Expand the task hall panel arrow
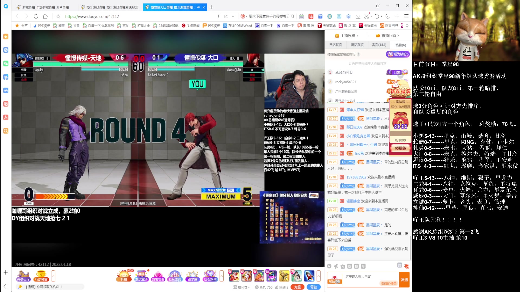This screenshot has width=520, height=292. pyautogui.click(x=53, y=276)
